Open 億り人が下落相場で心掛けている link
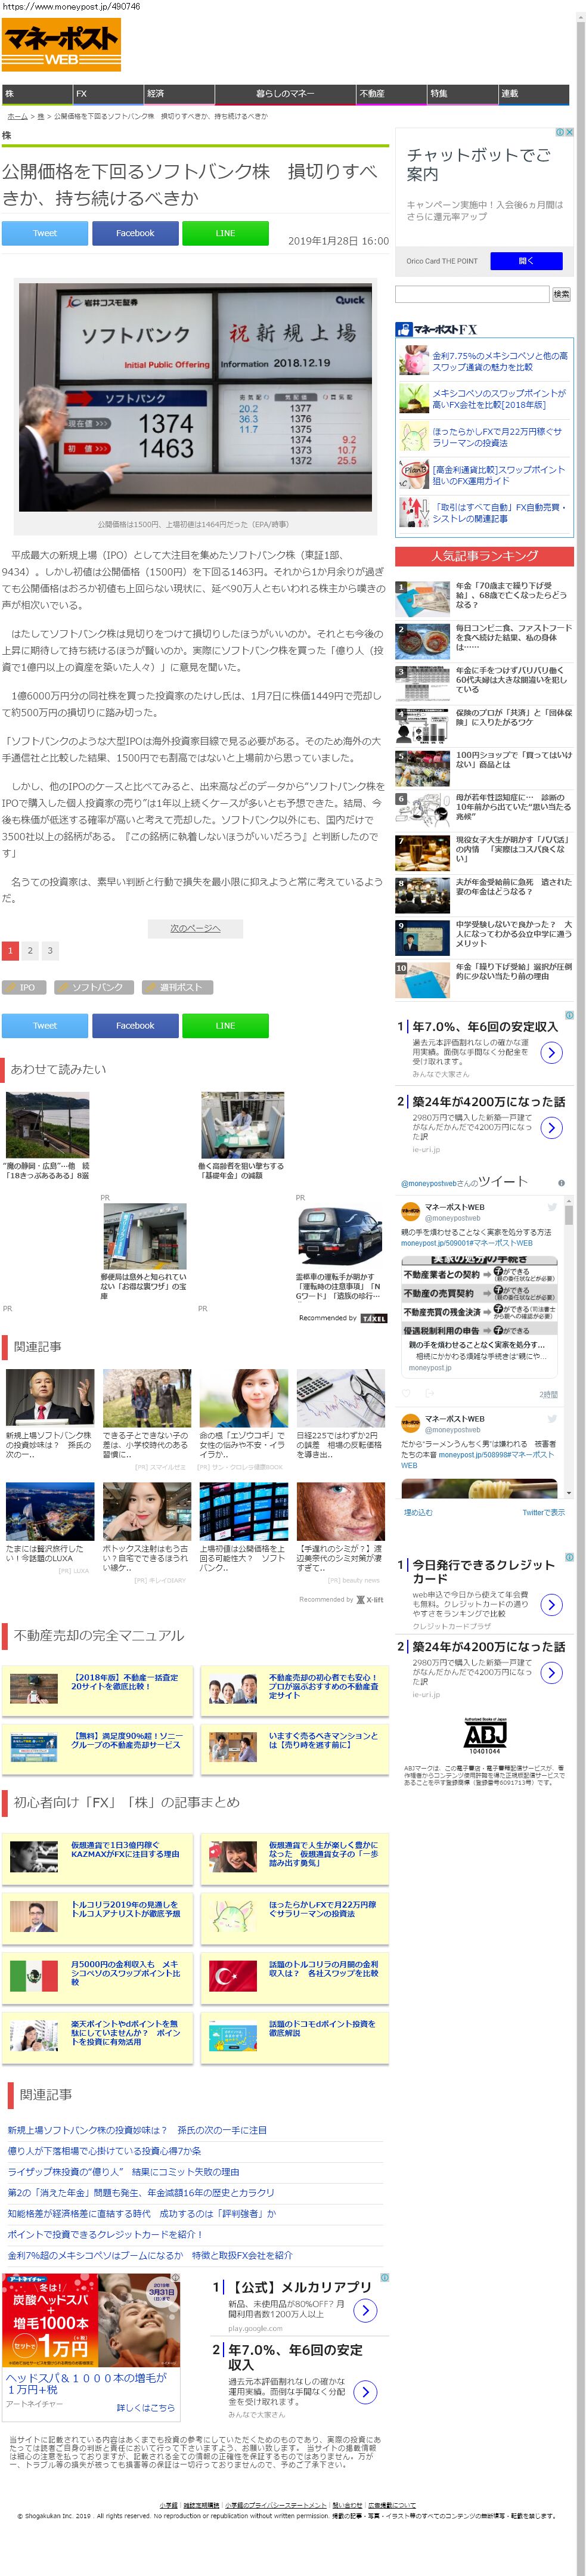Viewport: 586px width, 2576px height. (104, 2150)
